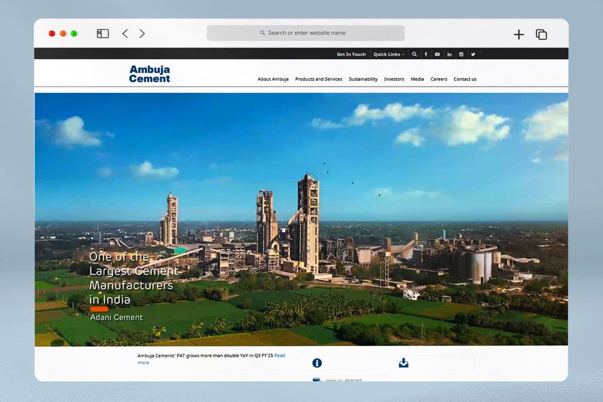Click the cement plant hero banner image
The height and width of the screenshot is (402, 603).
[301, 219]
